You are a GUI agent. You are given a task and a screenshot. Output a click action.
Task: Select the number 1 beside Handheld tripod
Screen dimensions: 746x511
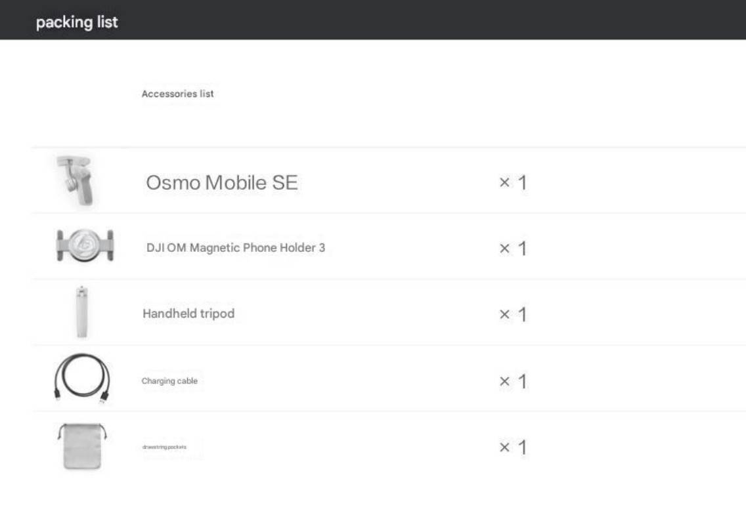(x=522, y=314)
